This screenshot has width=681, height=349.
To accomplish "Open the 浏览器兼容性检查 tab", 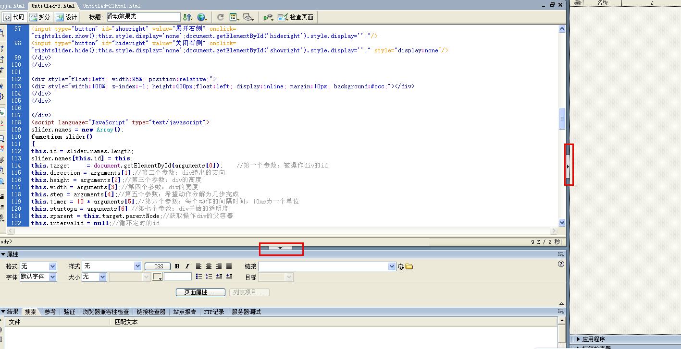I will [x=106, y=312].
